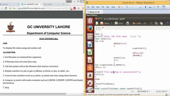Switch to VMware Unity mode
This screenshot has height=96, width=170.
point(158,7)
